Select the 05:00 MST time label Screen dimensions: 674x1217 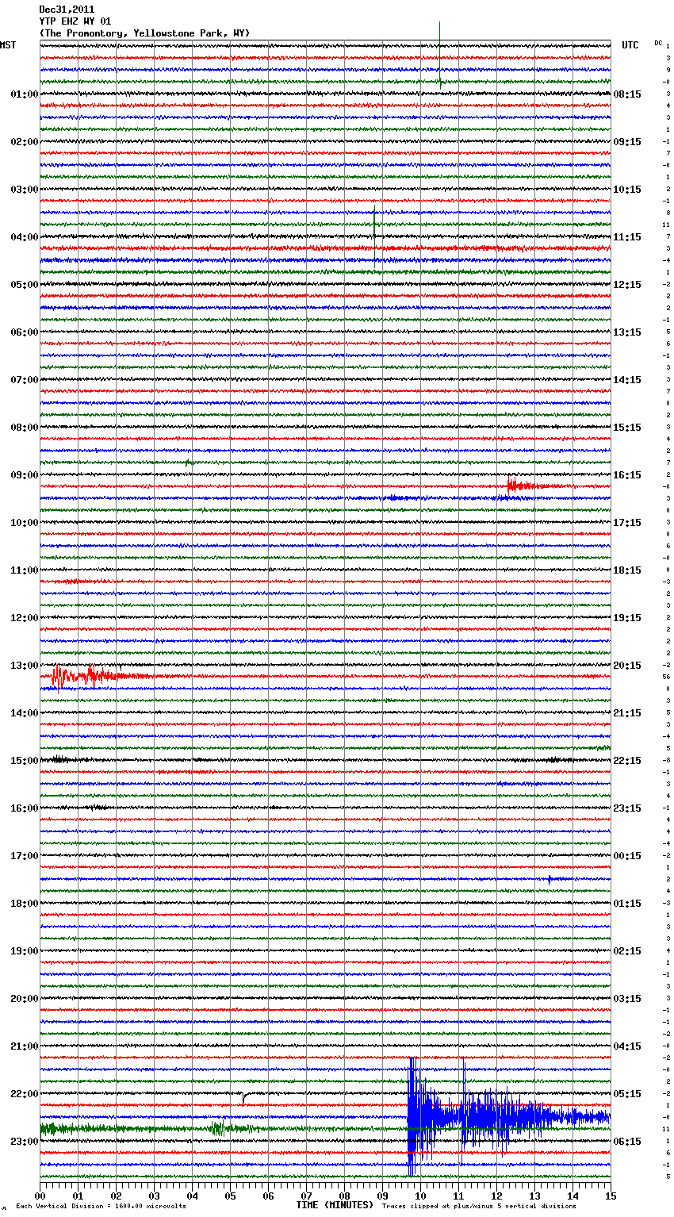pos(25,285)
